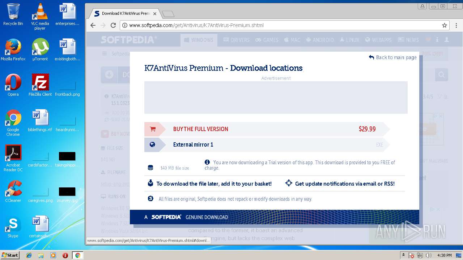
Task: Open the Windows section on Softpedia
Action: [x=199, y=40]
